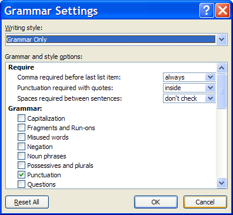This screenshot has height=215, width=233.
Task: Uncheck the Punctuation checkbox
Action: click(21, 175)
